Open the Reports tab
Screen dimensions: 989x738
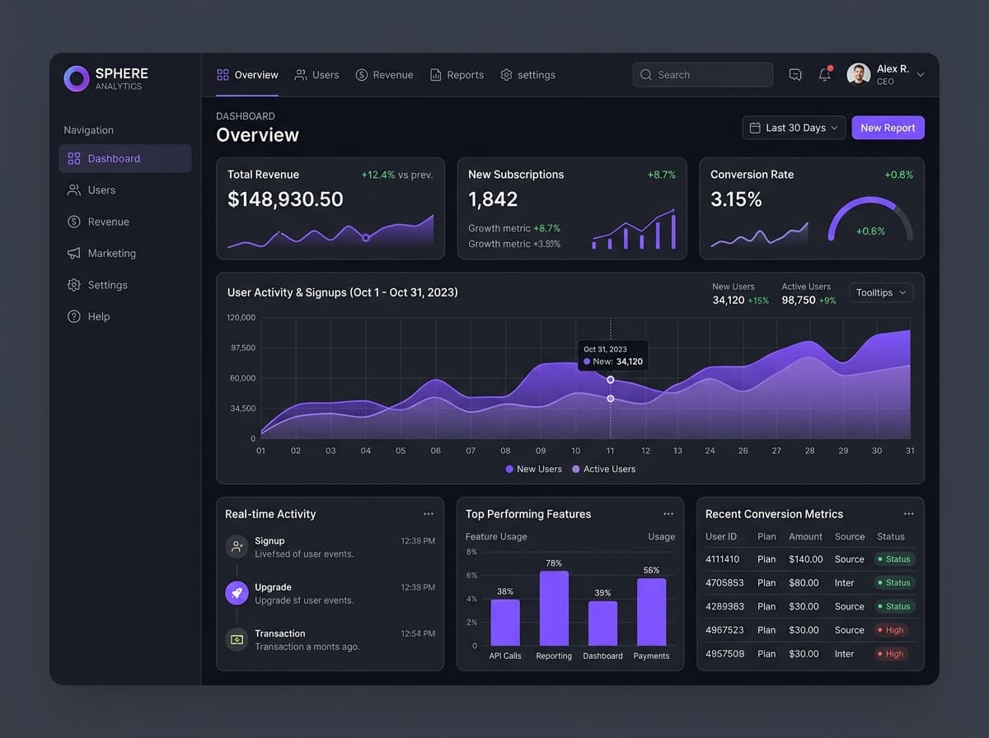(457, 75)
